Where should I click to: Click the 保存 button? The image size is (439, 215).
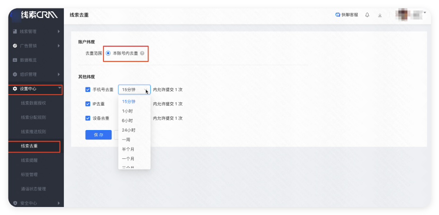(x=99, y=135)
